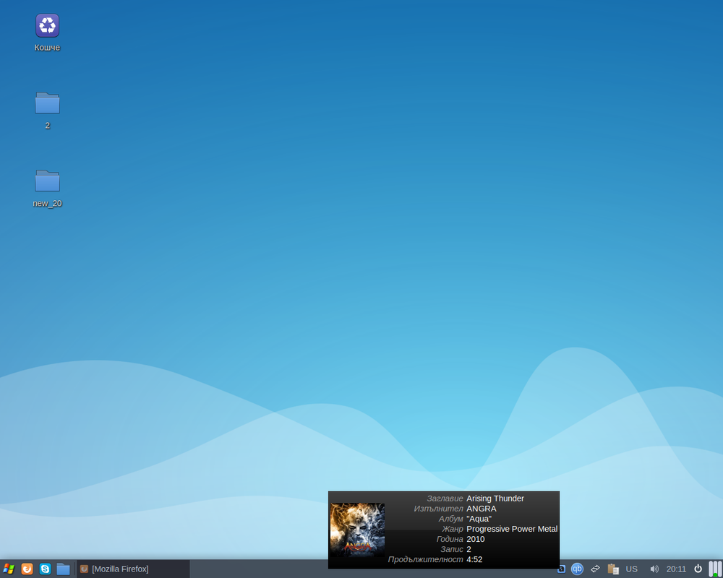
Task: Open the start menu with Windows-flag icon
Action: pyautogui.click(x=9, y=569)
